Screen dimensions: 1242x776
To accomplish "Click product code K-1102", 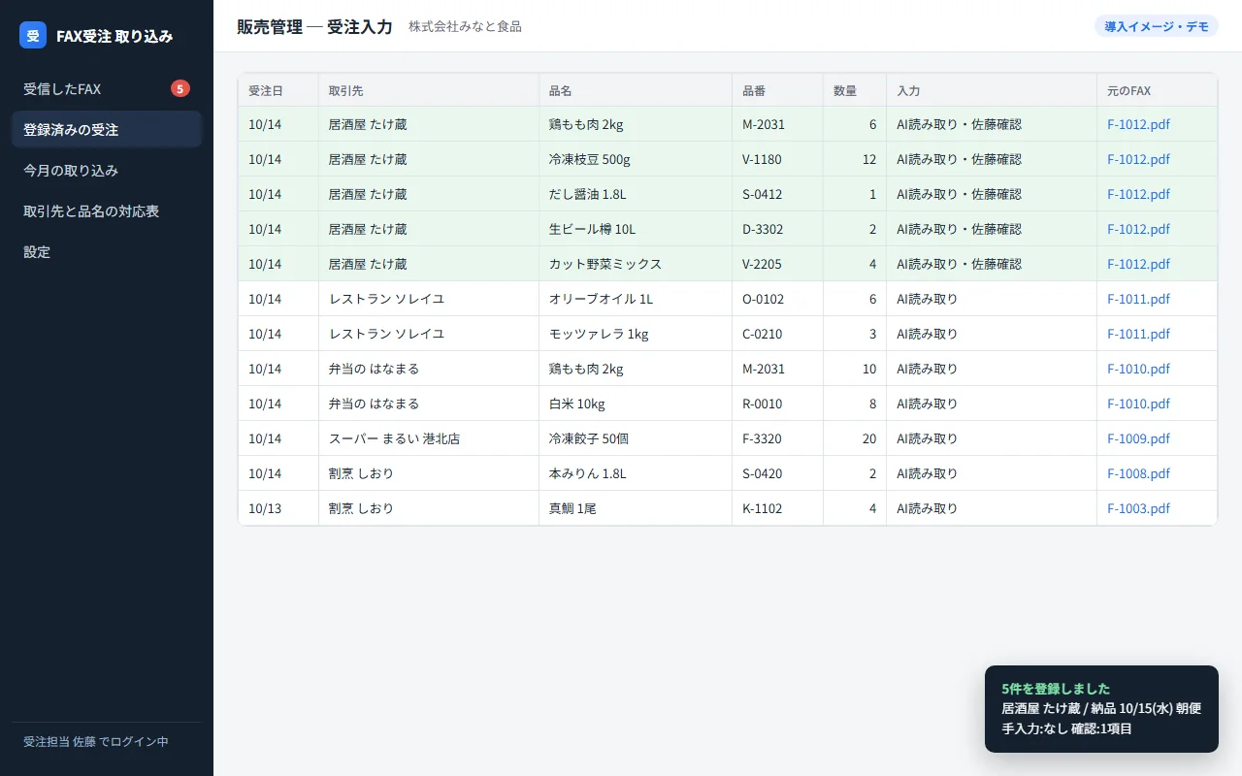I will coord(763,508).
